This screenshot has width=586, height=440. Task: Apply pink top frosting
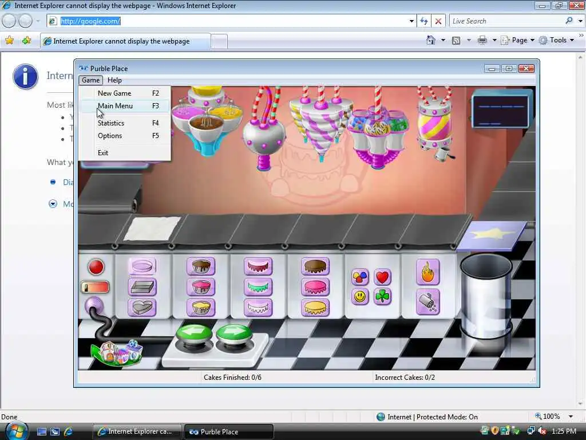click(x=315, y=288)
